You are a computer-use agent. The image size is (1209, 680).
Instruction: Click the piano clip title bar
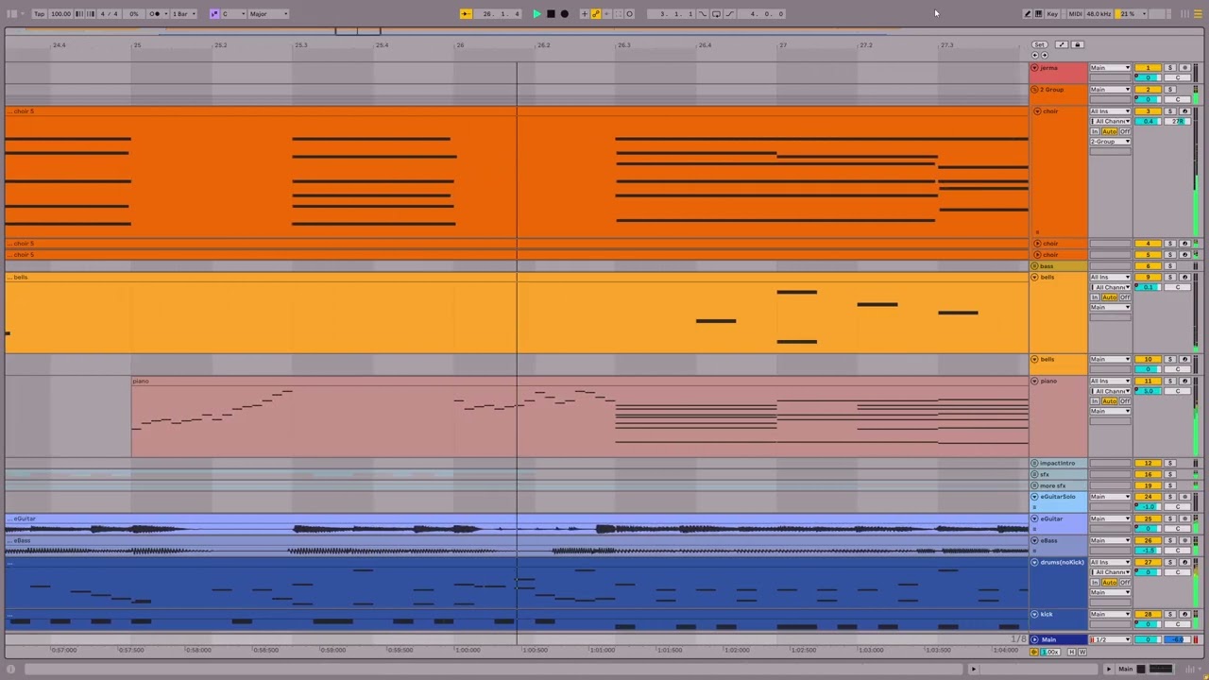click(x=580, y=381)
